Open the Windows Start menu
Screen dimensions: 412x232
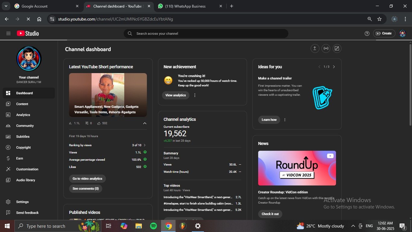7,226
